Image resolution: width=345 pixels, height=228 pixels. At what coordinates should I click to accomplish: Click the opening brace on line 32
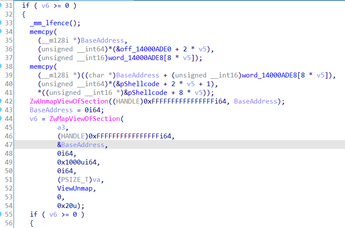(24, 14)
